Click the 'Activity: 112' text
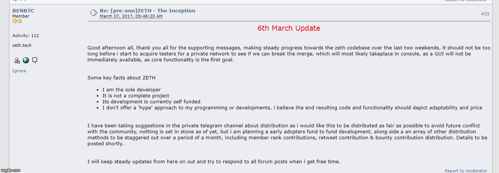 click(26, 36)
